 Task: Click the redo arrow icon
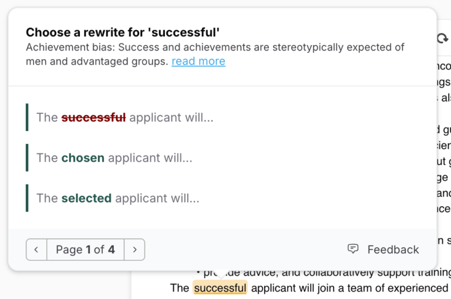coord(442,39)
